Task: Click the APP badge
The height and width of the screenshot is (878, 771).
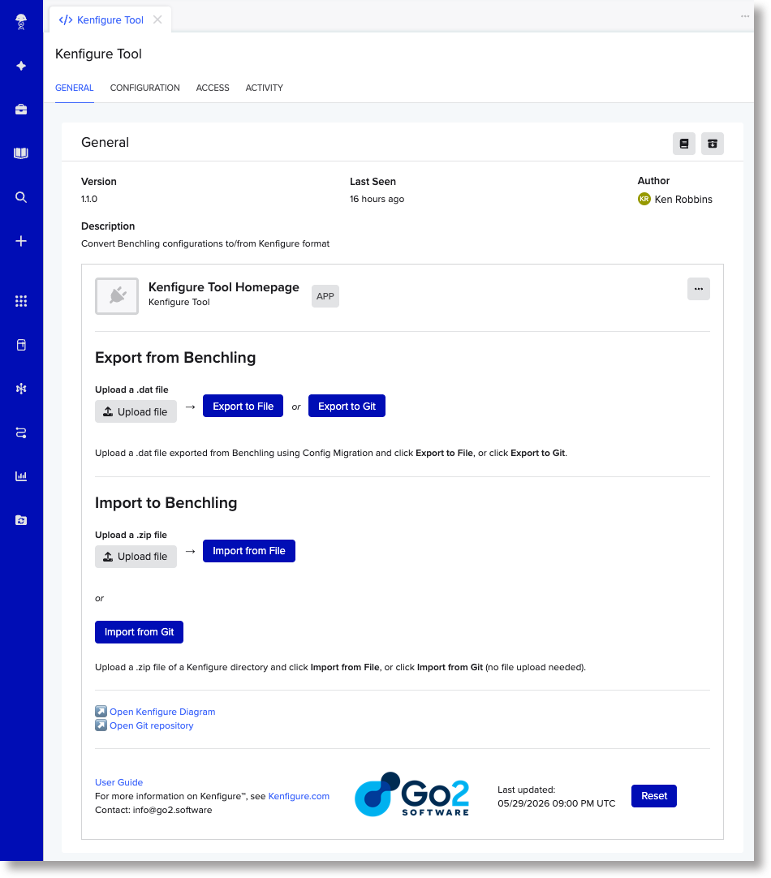Action: [325, 296]
